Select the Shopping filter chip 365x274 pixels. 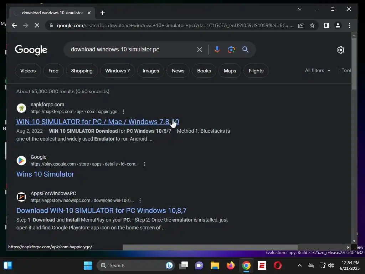point(82,71)
